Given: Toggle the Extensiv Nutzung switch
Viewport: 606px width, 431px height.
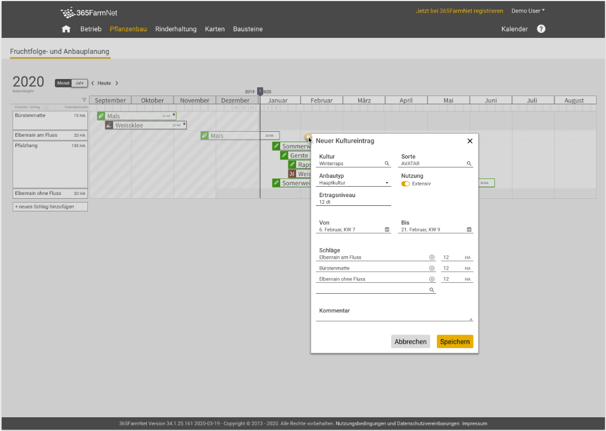Looking at the screenshot, I should click(405, 183).
